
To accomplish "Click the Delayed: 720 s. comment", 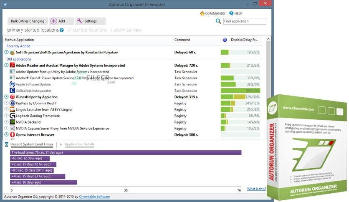I will coord(186,66).
